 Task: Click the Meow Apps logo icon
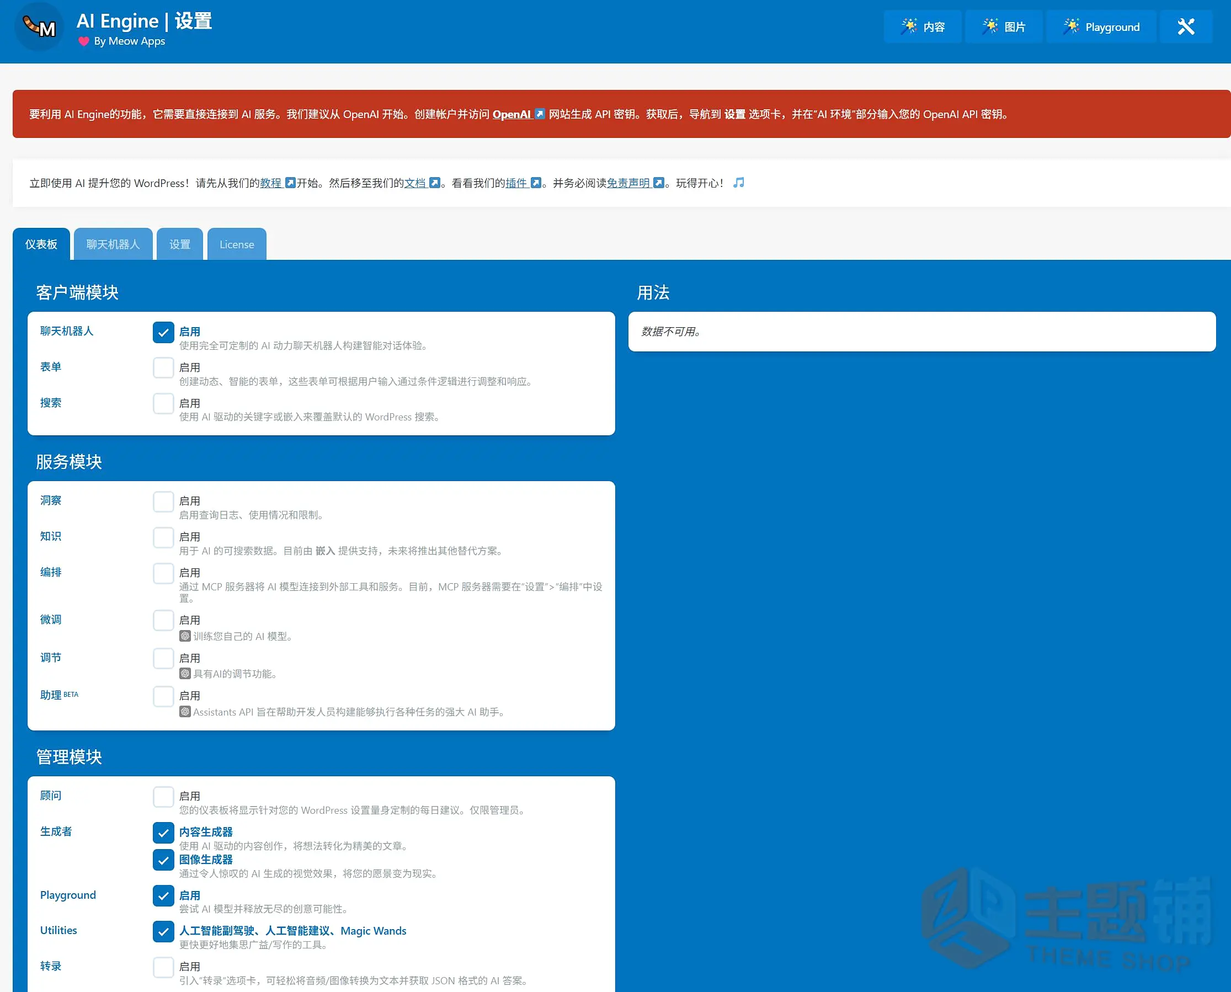(x=39, y=26)
